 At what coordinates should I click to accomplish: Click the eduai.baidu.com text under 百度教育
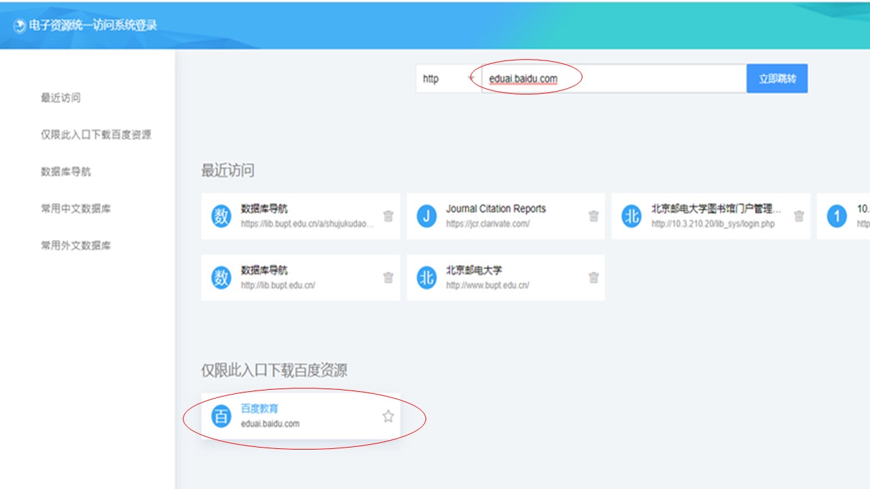pyautogui.click(x=270, y=424)
